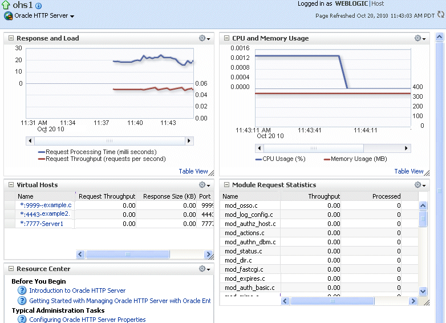
Task: Shift the CPU chart time range right
Action: [406, 148]
